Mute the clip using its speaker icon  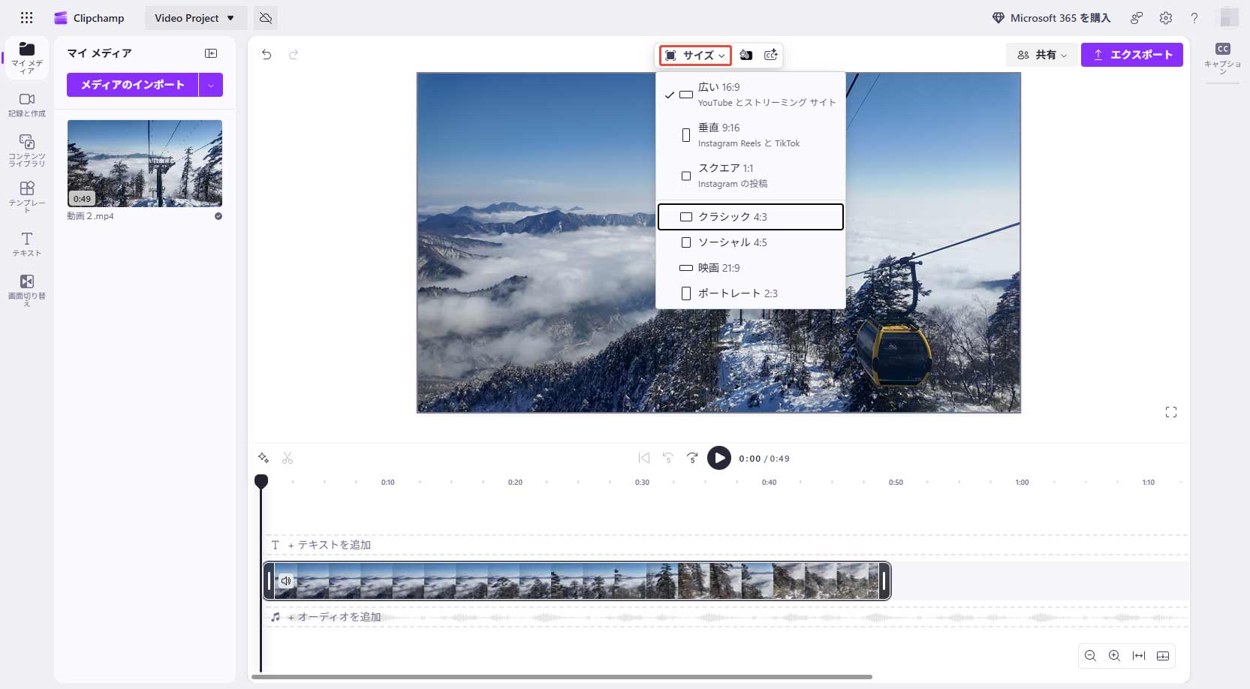[x=286, y=581]
